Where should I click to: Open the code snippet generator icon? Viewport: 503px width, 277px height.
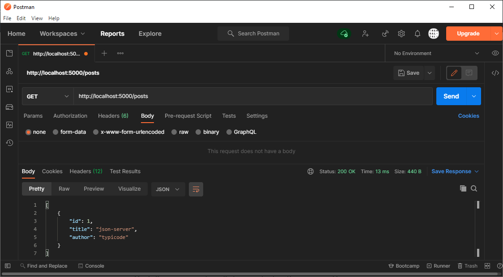click(495, 72)
